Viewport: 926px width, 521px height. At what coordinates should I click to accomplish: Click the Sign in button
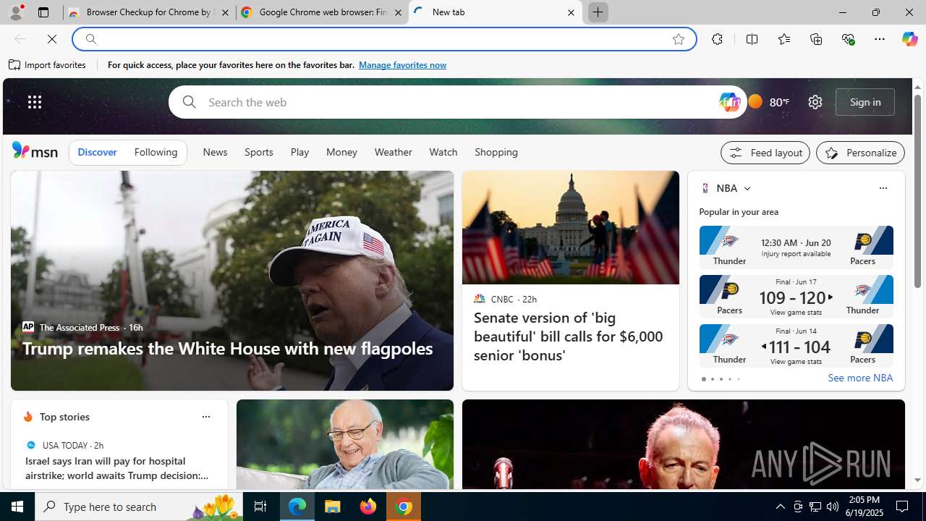[865, 102]
